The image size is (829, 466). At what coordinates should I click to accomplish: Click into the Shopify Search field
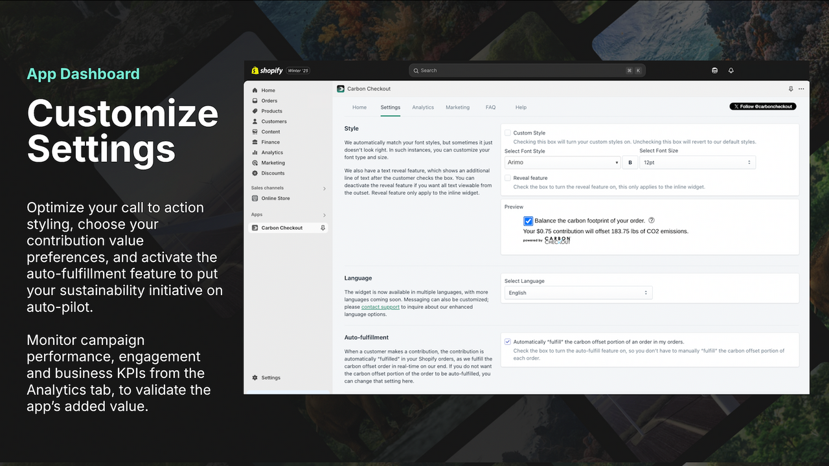(527, 71)
